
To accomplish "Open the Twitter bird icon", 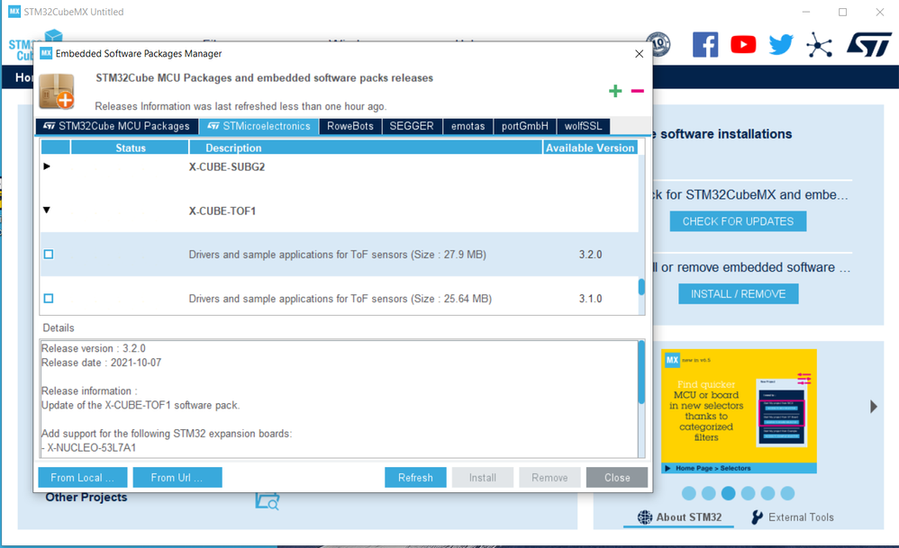I will coord(781,45).
